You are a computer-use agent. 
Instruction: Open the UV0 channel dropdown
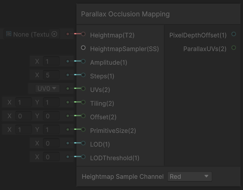47,88
